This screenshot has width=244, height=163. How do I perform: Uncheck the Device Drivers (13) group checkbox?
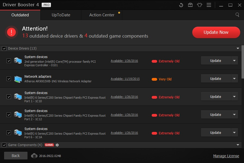click(x=4, y=49)
